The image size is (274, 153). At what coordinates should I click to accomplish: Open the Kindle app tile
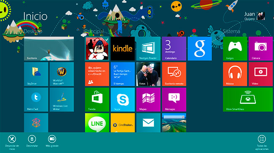pyautogui.click(x=123, y=49)
